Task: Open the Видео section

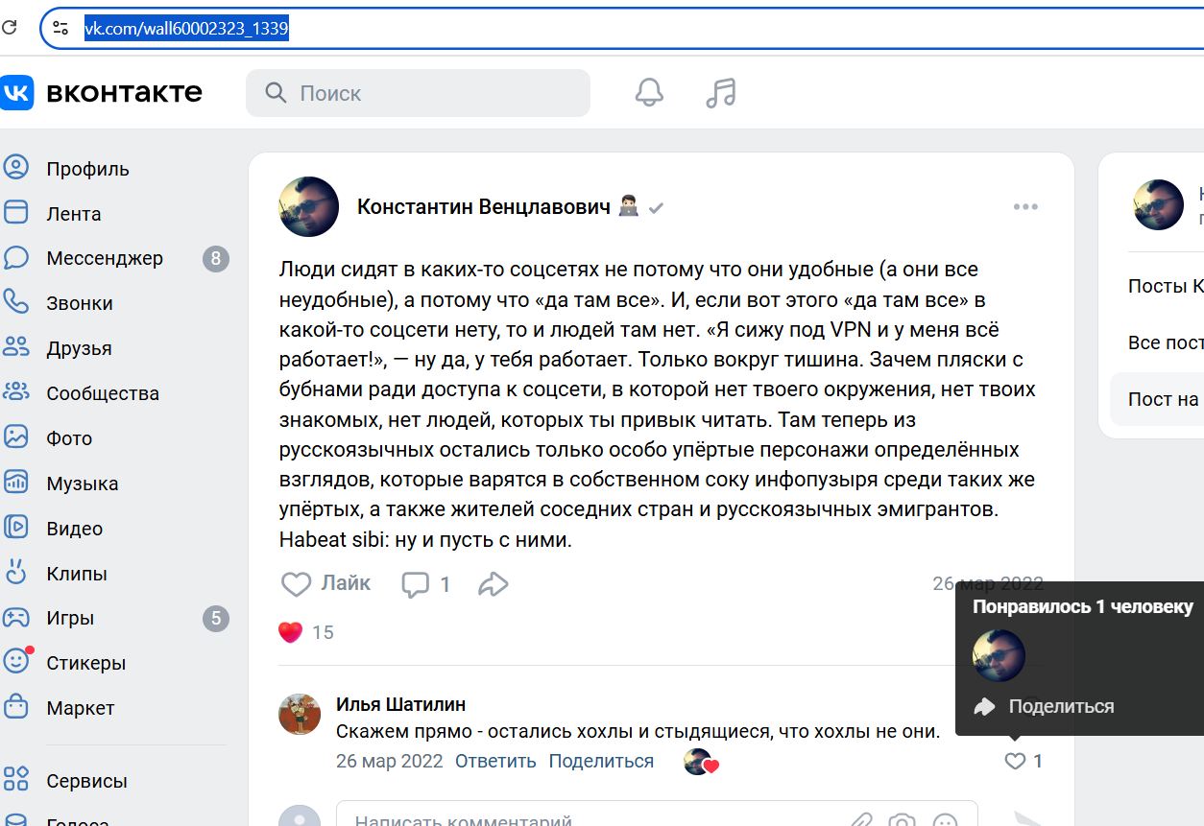Action: click(x=74, y=528)
